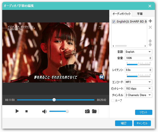
Task: Confirm with the 確認 button
Action: [x=124, y=123]
